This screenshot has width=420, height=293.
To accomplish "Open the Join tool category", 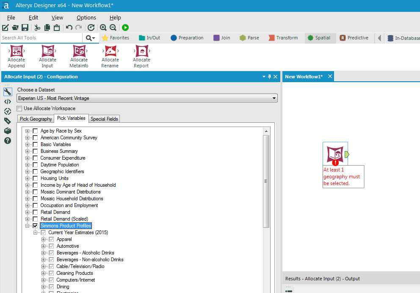I will 222,38.
